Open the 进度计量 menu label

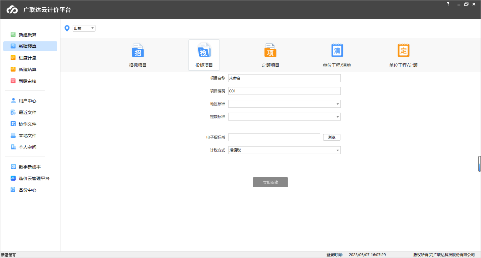pyautogui.click(x=28, y=58)
